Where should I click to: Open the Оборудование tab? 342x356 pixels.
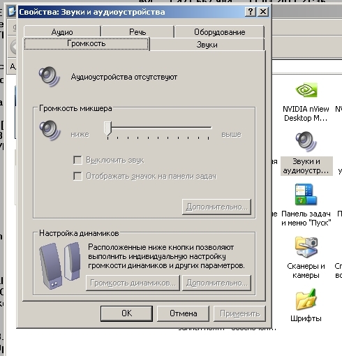[220, 31]
